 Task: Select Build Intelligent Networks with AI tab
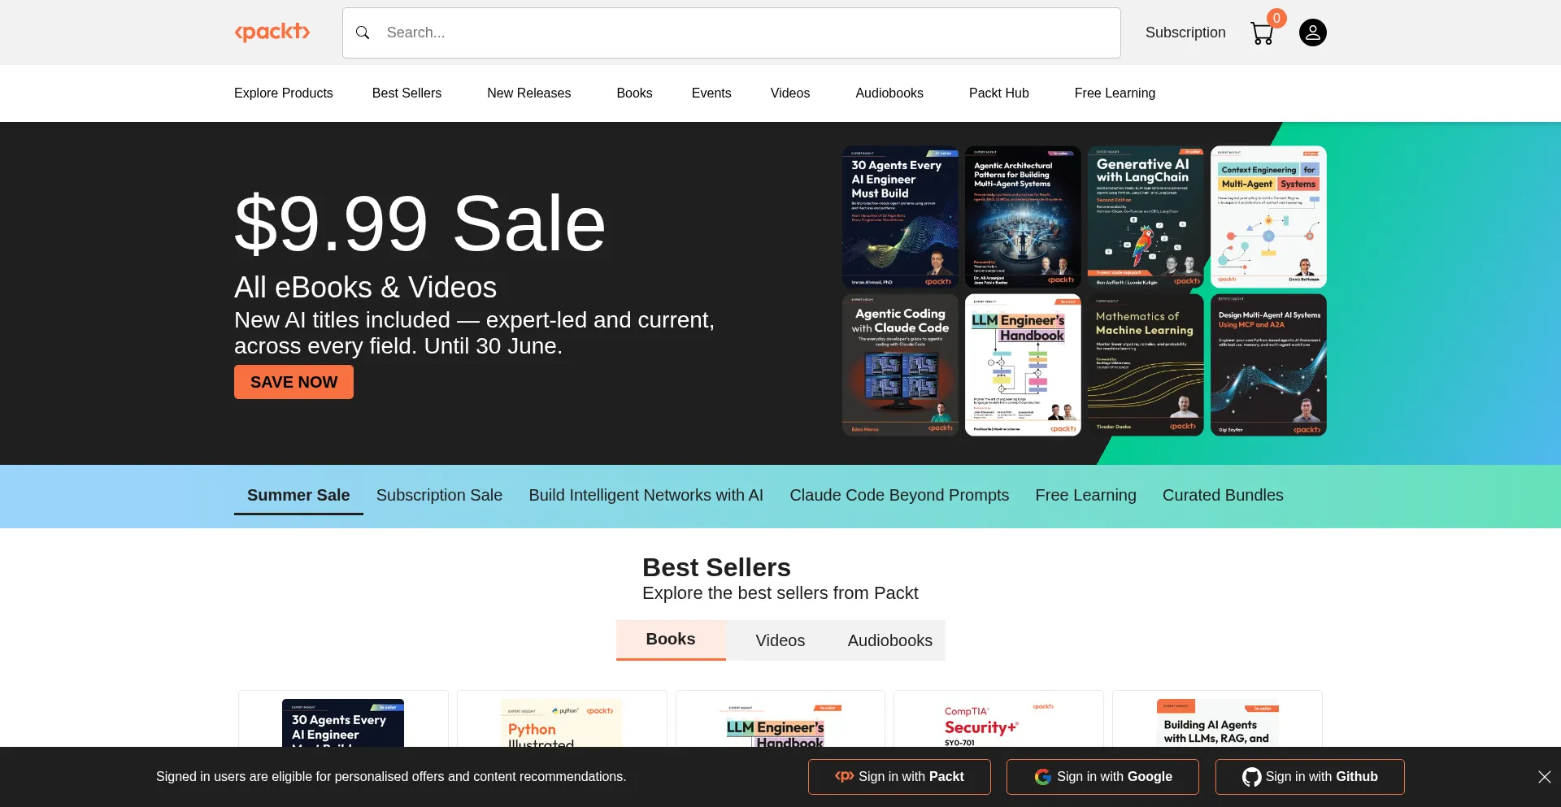[x=646, y=495]
